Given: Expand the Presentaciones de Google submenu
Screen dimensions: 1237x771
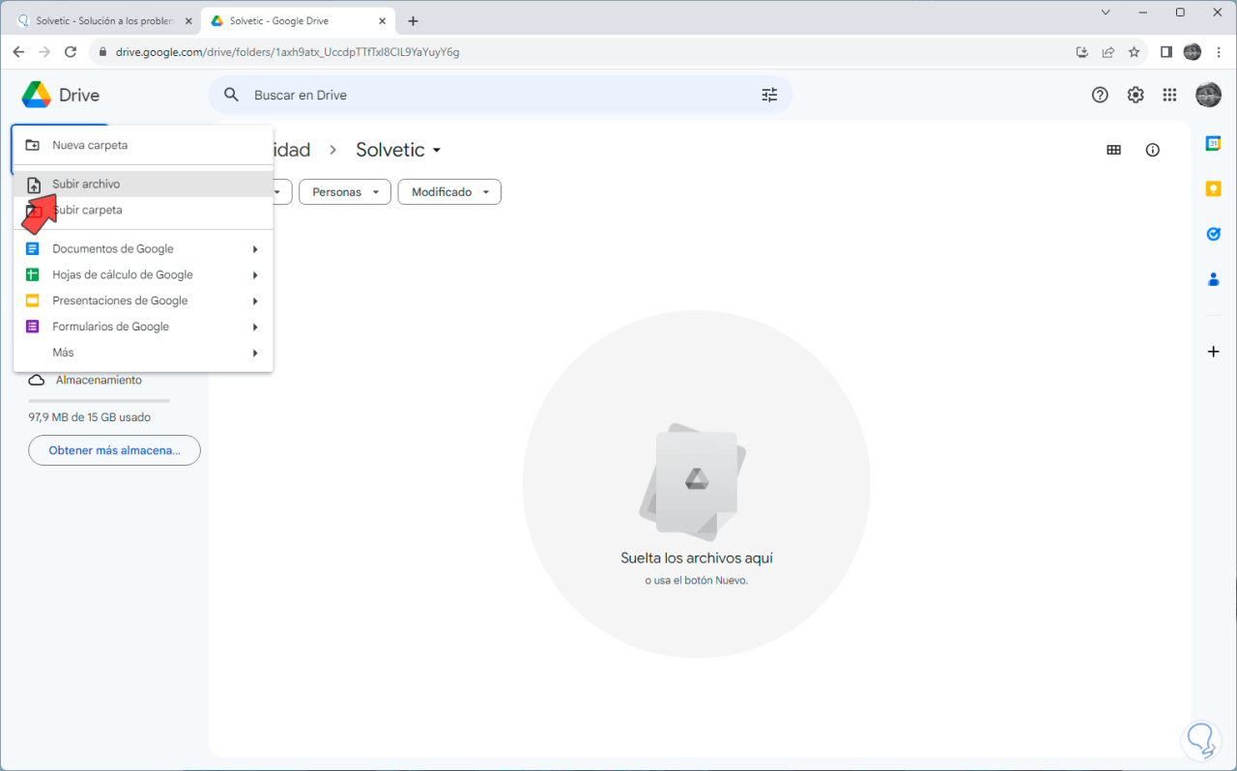Looking at the screenshot, I should click(x=120, y=300).
